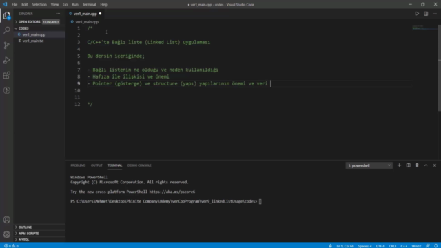This screenshot has width=441, height=248.
Task: Open the Go menu
Action: pos(65,5)
